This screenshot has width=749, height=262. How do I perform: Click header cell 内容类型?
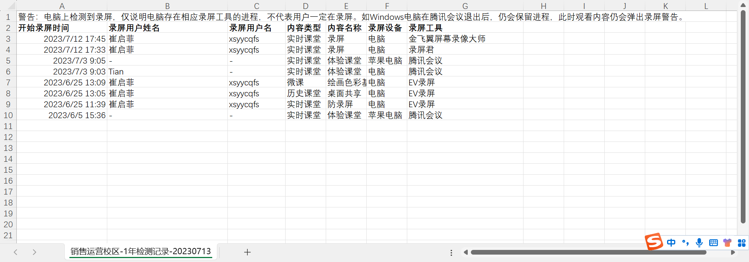[x=305, y=28]
